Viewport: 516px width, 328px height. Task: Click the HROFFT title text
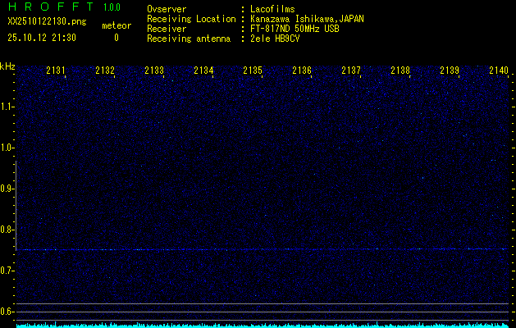click(x=48, y=7)
